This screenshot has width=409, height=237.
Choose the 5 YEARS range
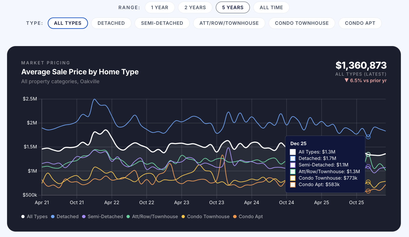(x=233, y=8)
